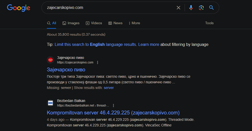This screenshot has width=252, height=131.
Task: Open the Зајечарско пиво result title
Action: tap(66, 70)
